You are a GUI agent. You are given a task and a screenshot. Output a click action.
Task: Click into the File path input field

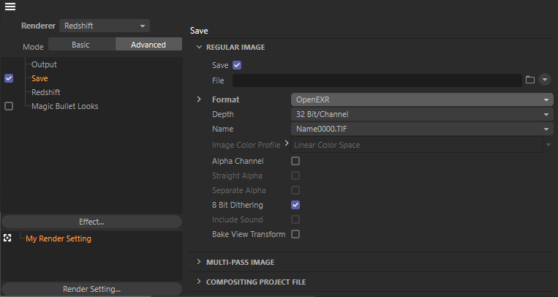click(377, 80)
